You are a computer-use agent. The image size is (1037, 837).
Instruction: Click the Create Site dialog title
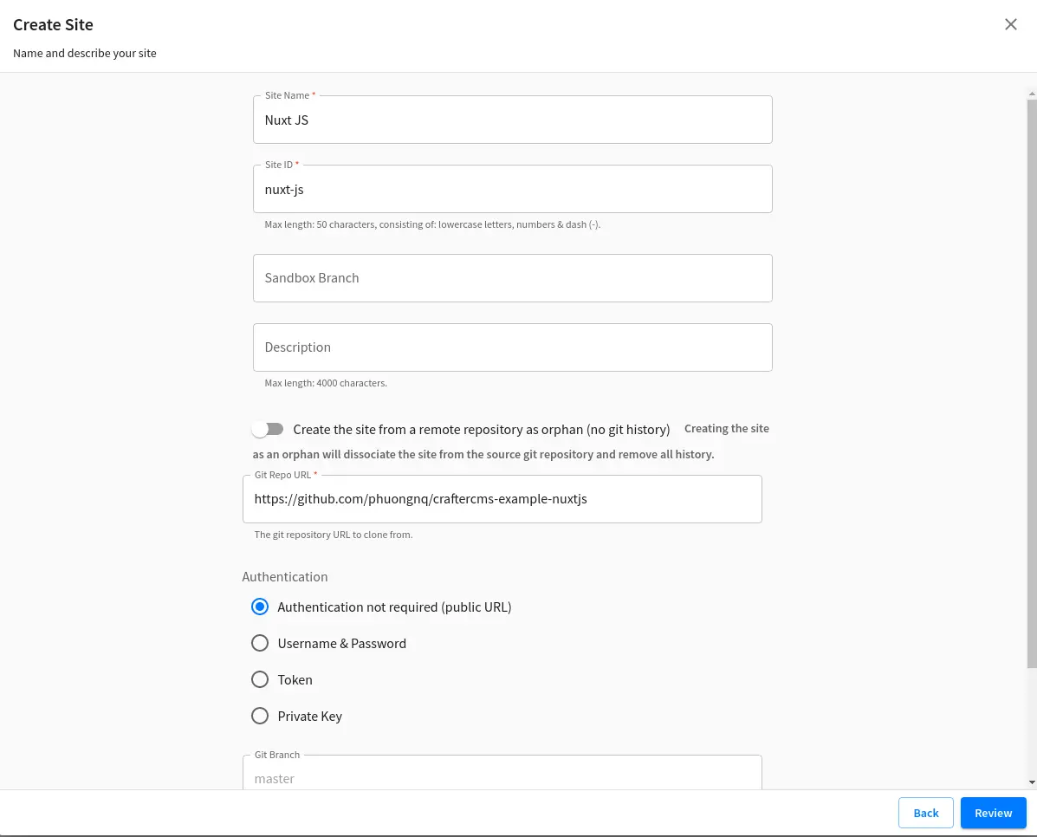(x=54, y=25)
